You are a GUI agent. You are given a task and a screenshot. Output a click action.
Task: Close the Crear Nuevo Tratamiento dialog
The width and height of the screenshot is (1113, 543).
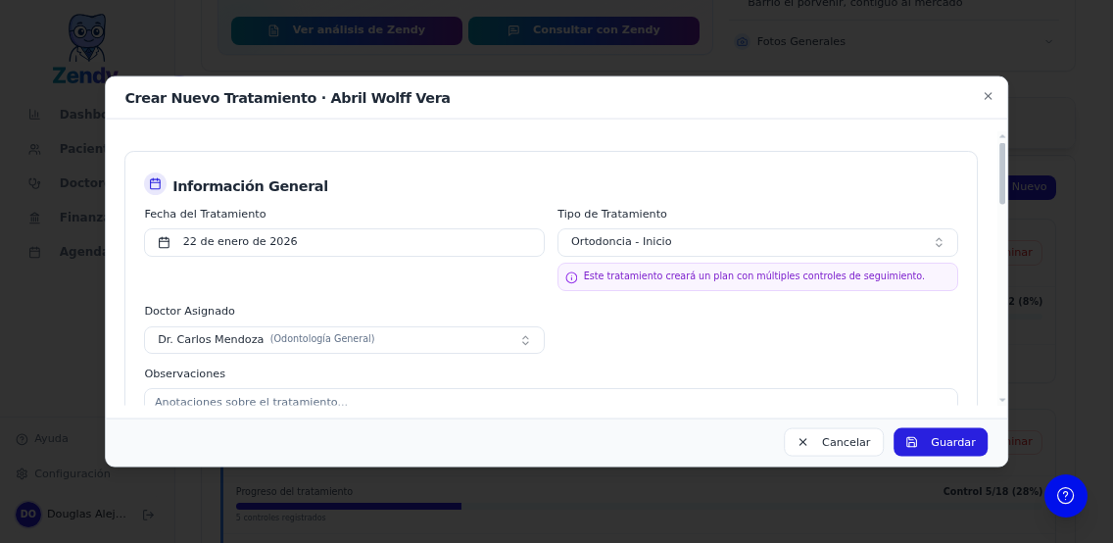[988, 96]
